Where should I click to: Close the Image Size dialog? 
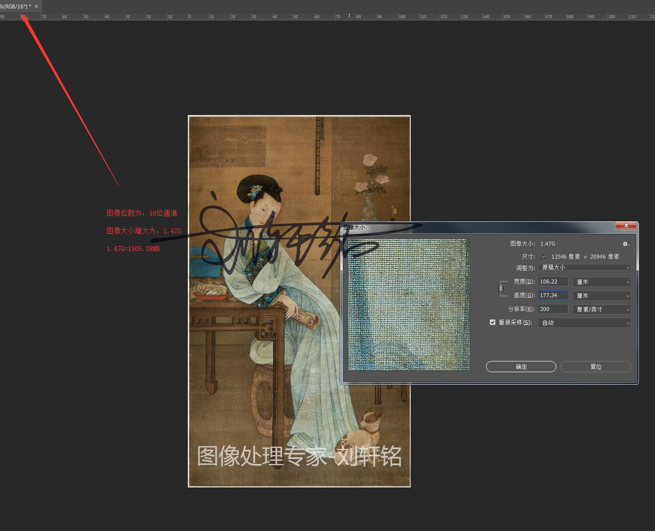pos(626,226)
